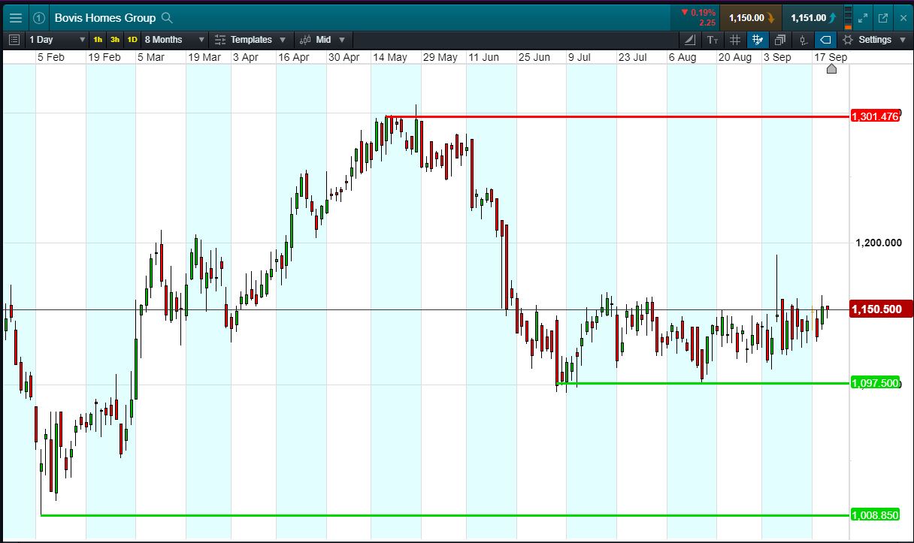The height and width of the screenshot is (543, 914).
Task: Expand chart to full screen
Action: click(x=864, y=18)
